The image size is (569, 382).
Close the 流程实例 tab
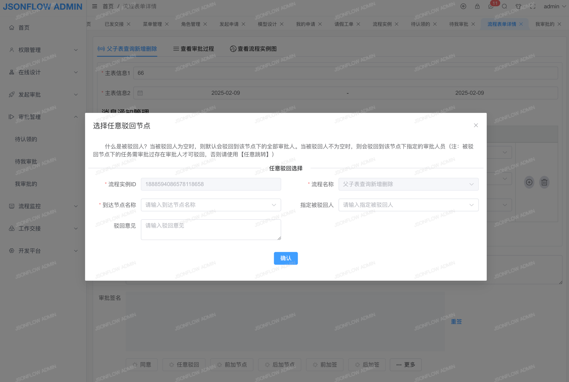397,24
